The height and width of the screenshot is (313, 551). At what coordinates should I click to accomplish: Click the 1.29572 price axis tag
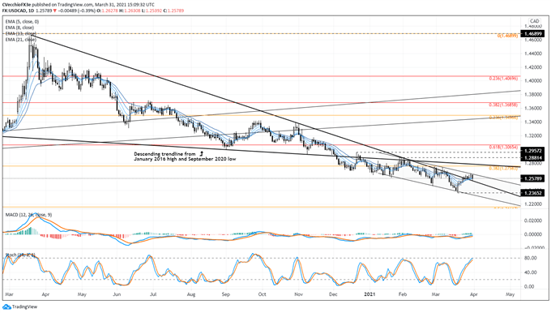click(532, 151)
